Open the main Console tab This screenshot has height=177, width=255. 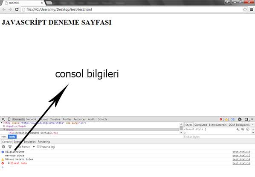[x=102, y=119]
